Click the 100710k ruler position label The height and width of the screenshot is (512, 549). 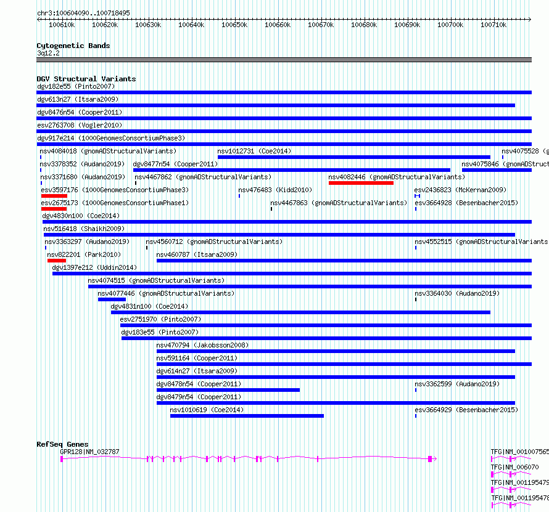(493, 25)
